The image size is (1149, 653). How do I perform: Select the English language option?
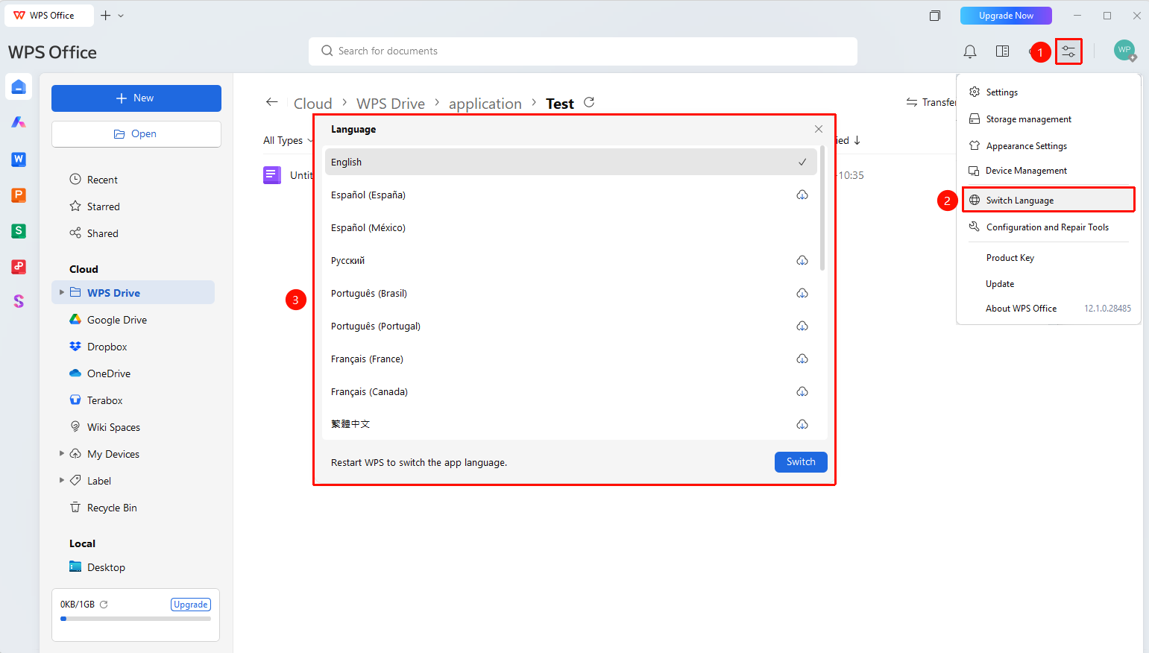[x=571, y=162]
